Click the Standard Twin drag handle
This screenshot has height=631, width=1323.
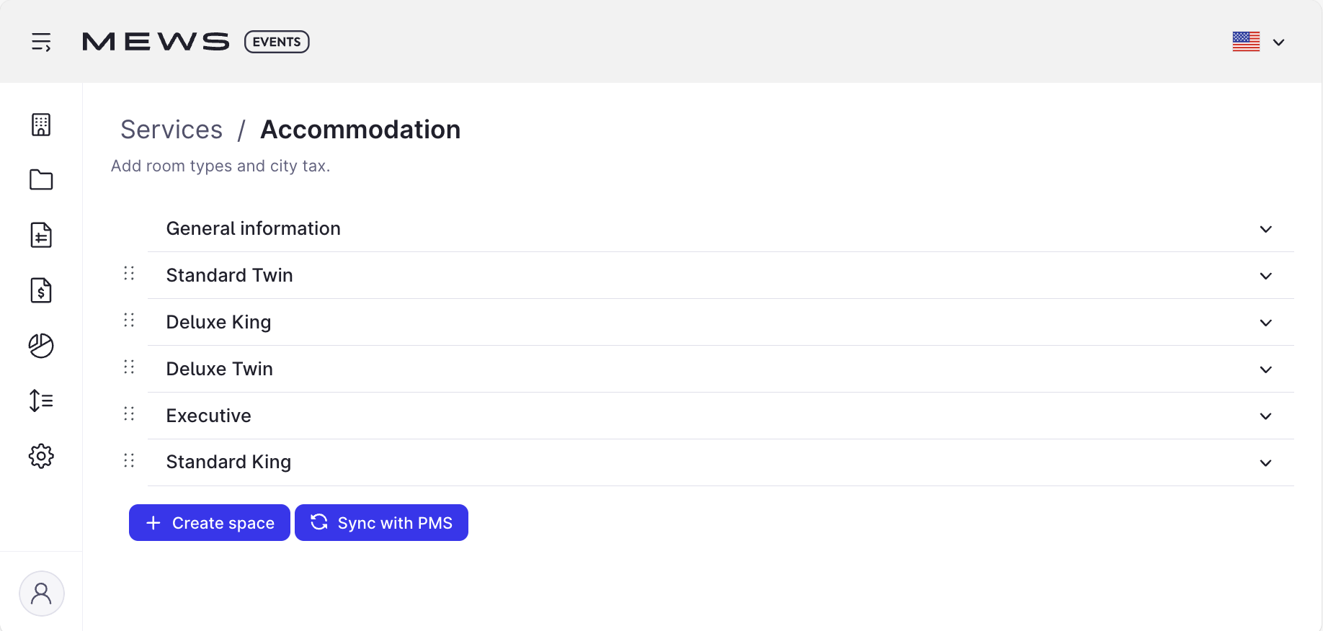point(129,274)
